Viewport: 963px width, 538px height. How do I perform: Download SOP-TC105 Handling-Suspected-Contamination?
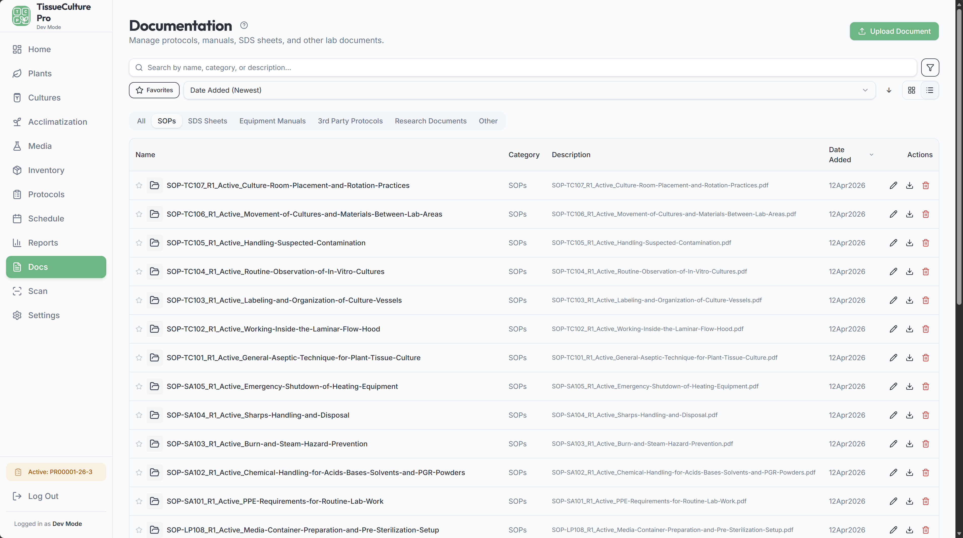[x=910, y=243]
